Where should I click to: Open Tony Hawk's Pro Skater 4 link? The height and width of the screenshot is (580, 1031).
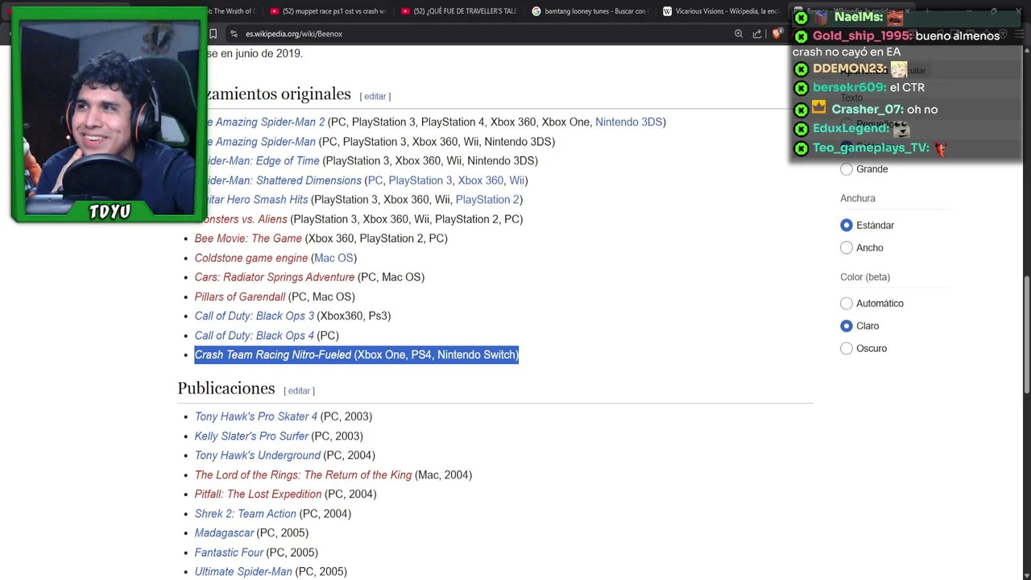click(x=256, y=416)
